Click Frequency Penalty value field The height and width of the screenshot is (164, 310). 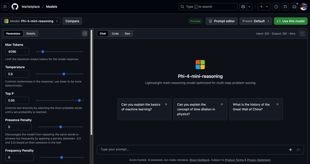coord(19,157)
